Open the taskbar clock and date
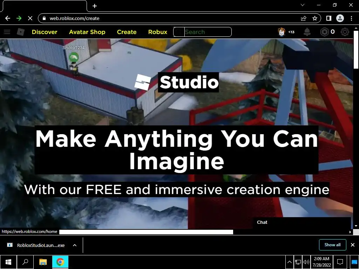This screenshot has width=359, height=269. point(322,262)
